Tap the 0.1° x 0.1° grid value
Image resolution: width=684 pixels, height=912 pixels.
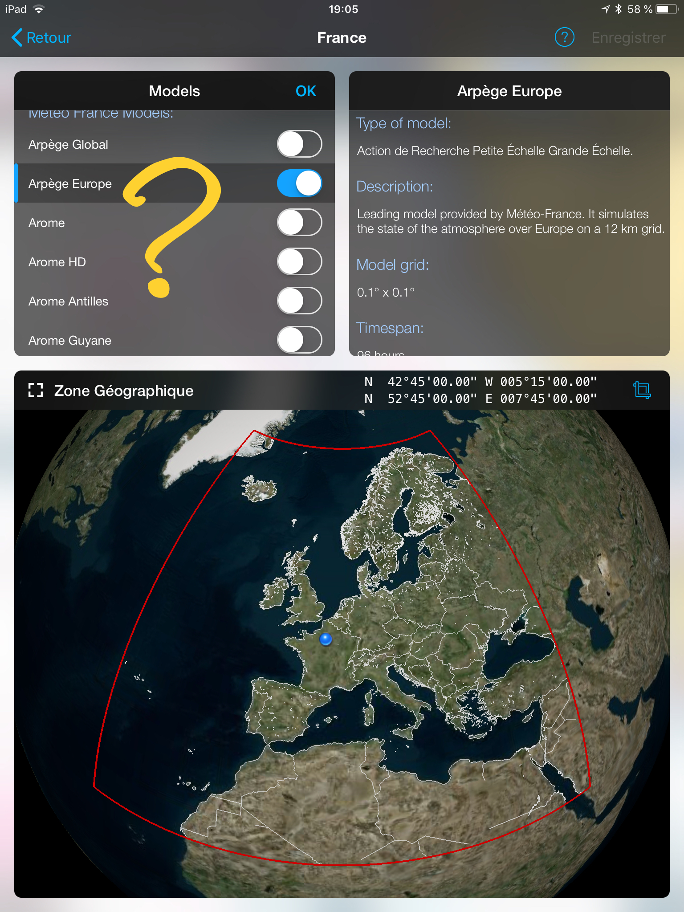tap(386, 293)
